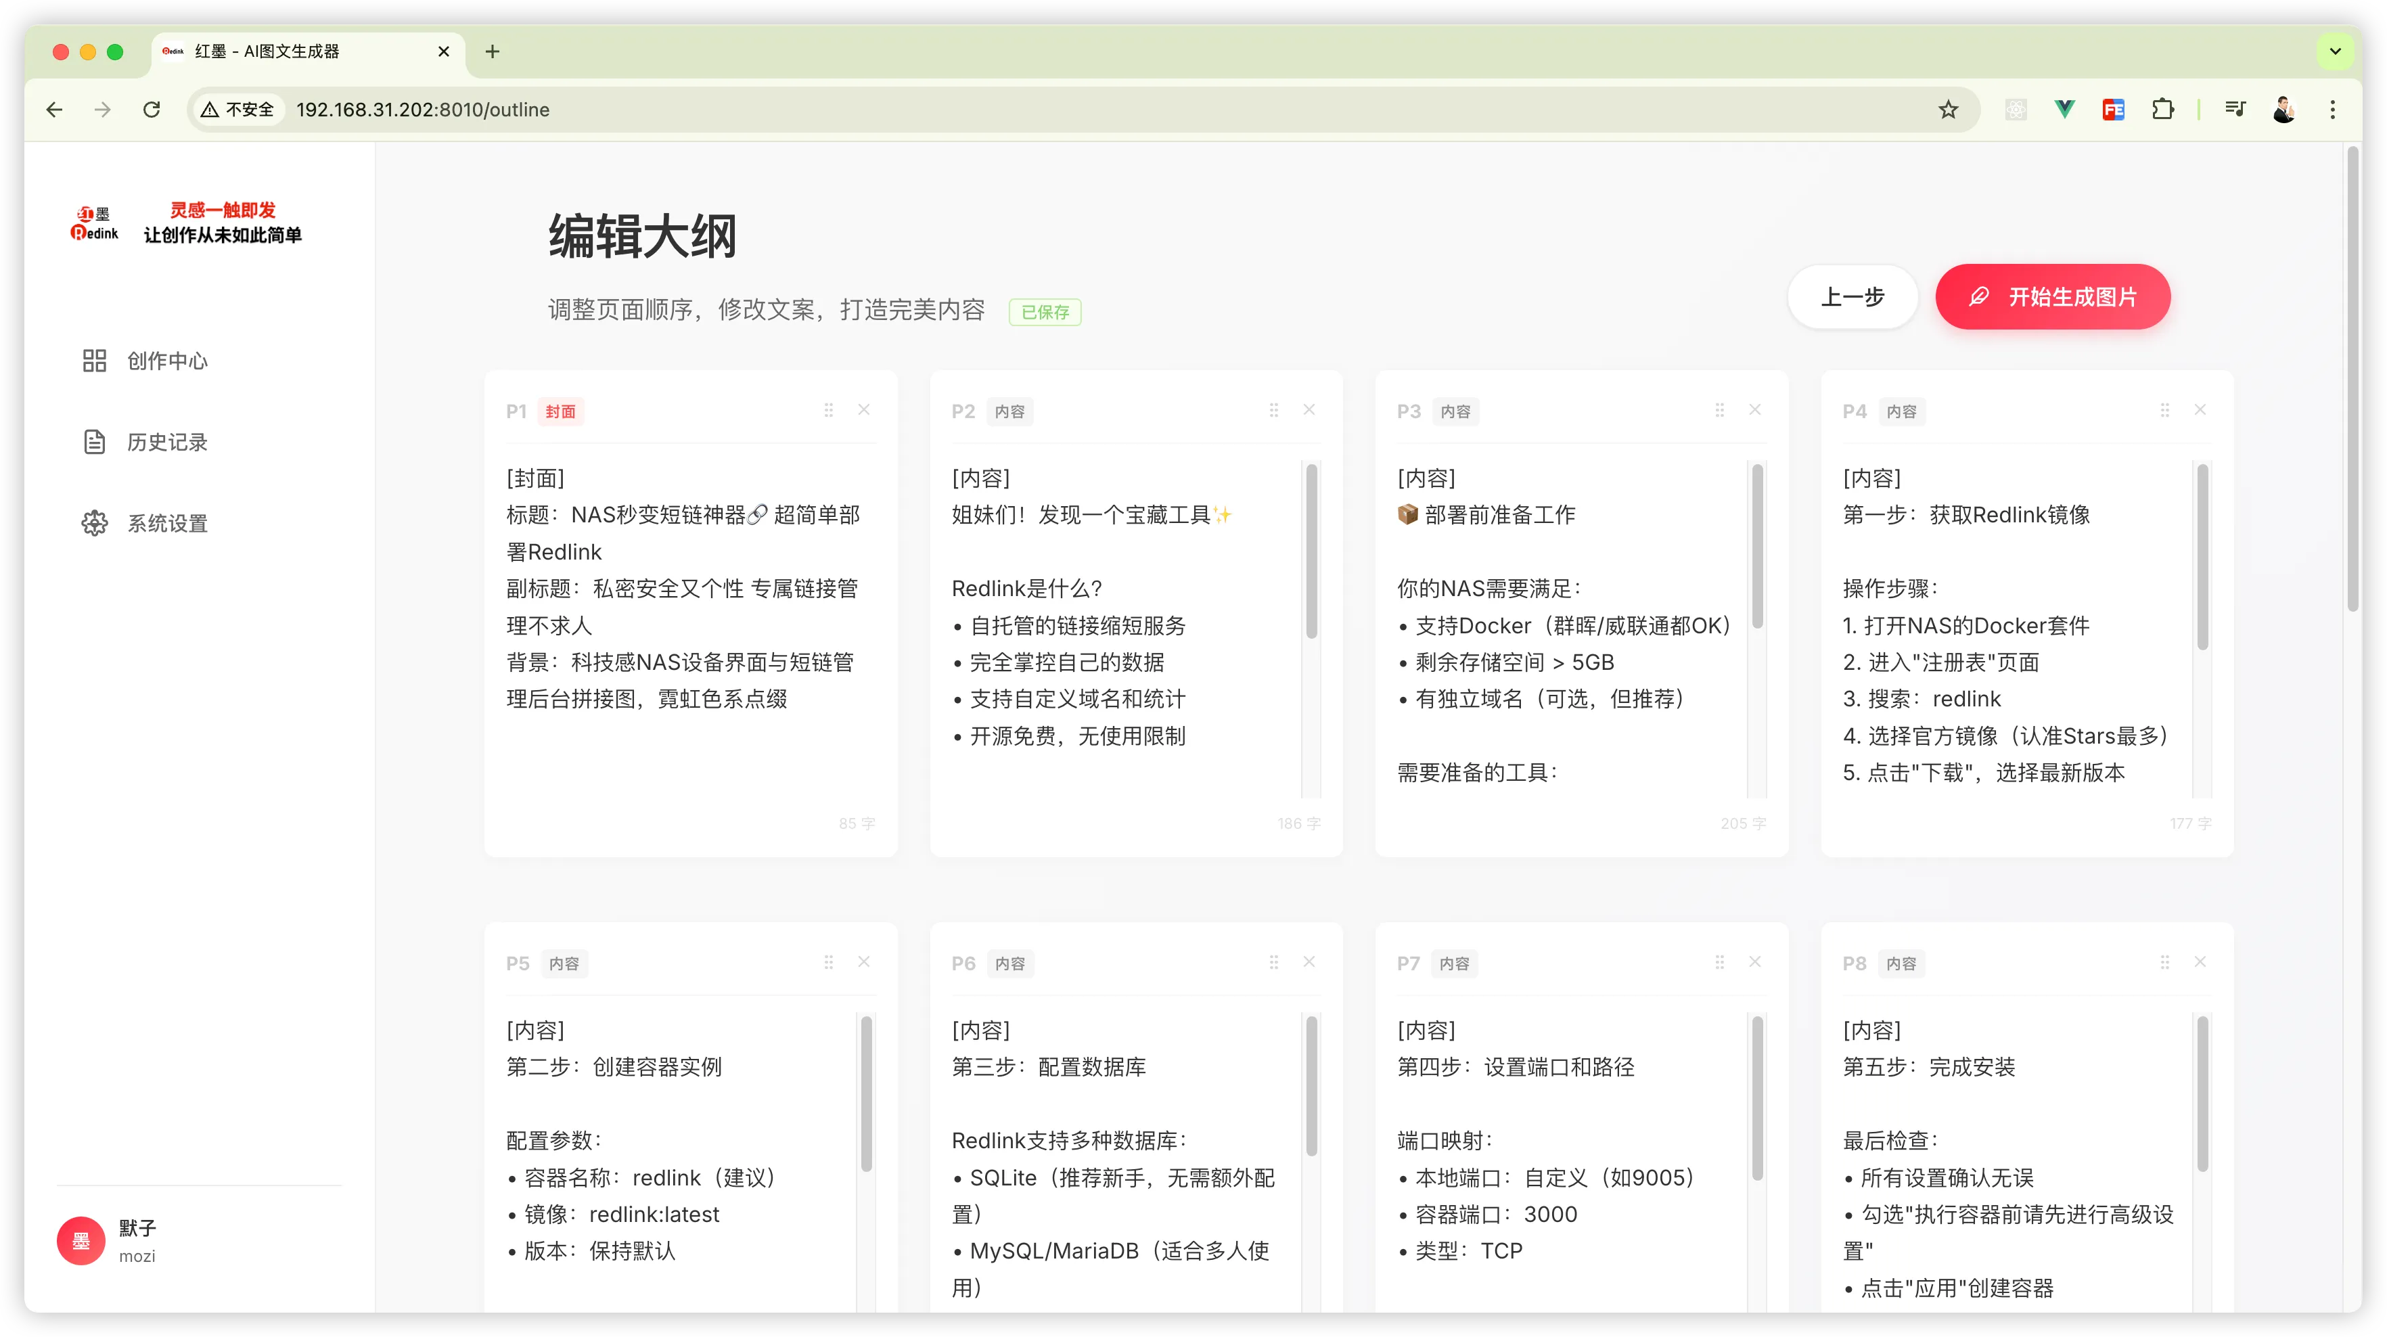Screen dimensions: 2387x1337
Task: Grab the drag handle on card P2
Action: 1274,409
